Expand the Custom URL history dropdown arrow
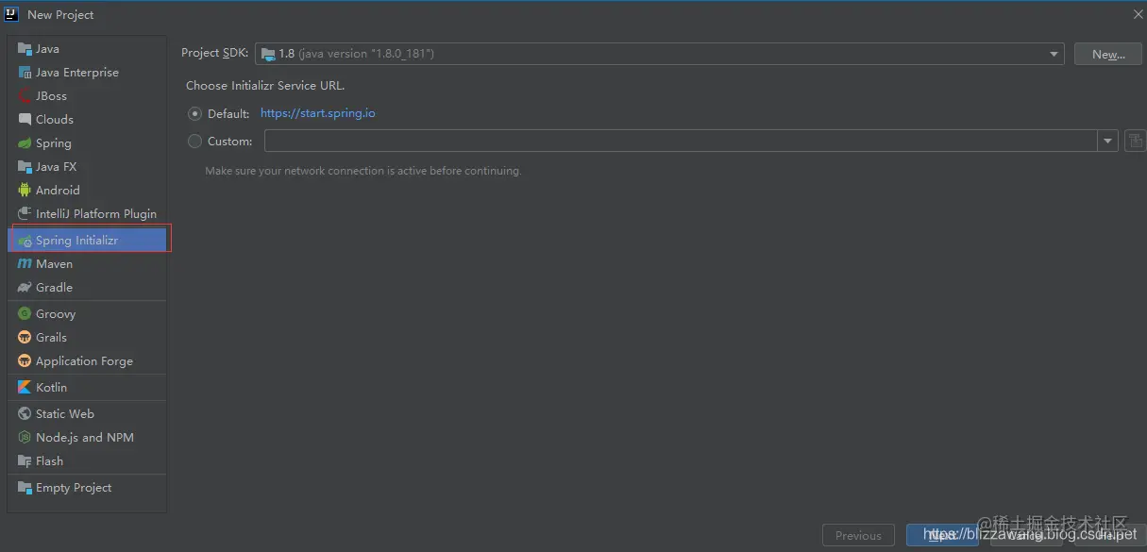1147x552 pixels. (x=1107, y=142)
